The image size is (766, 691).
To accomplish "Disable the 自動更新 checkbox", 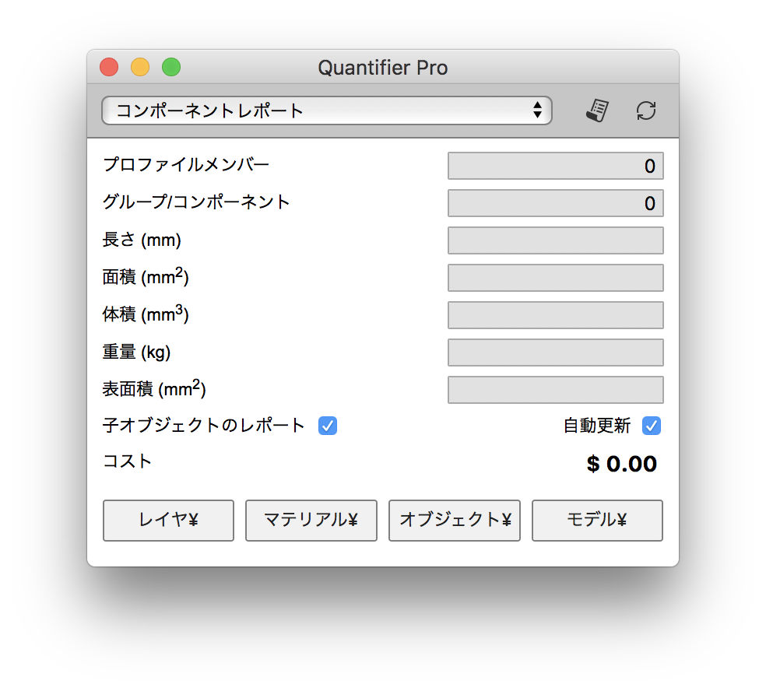I will [x=652, y=426].
